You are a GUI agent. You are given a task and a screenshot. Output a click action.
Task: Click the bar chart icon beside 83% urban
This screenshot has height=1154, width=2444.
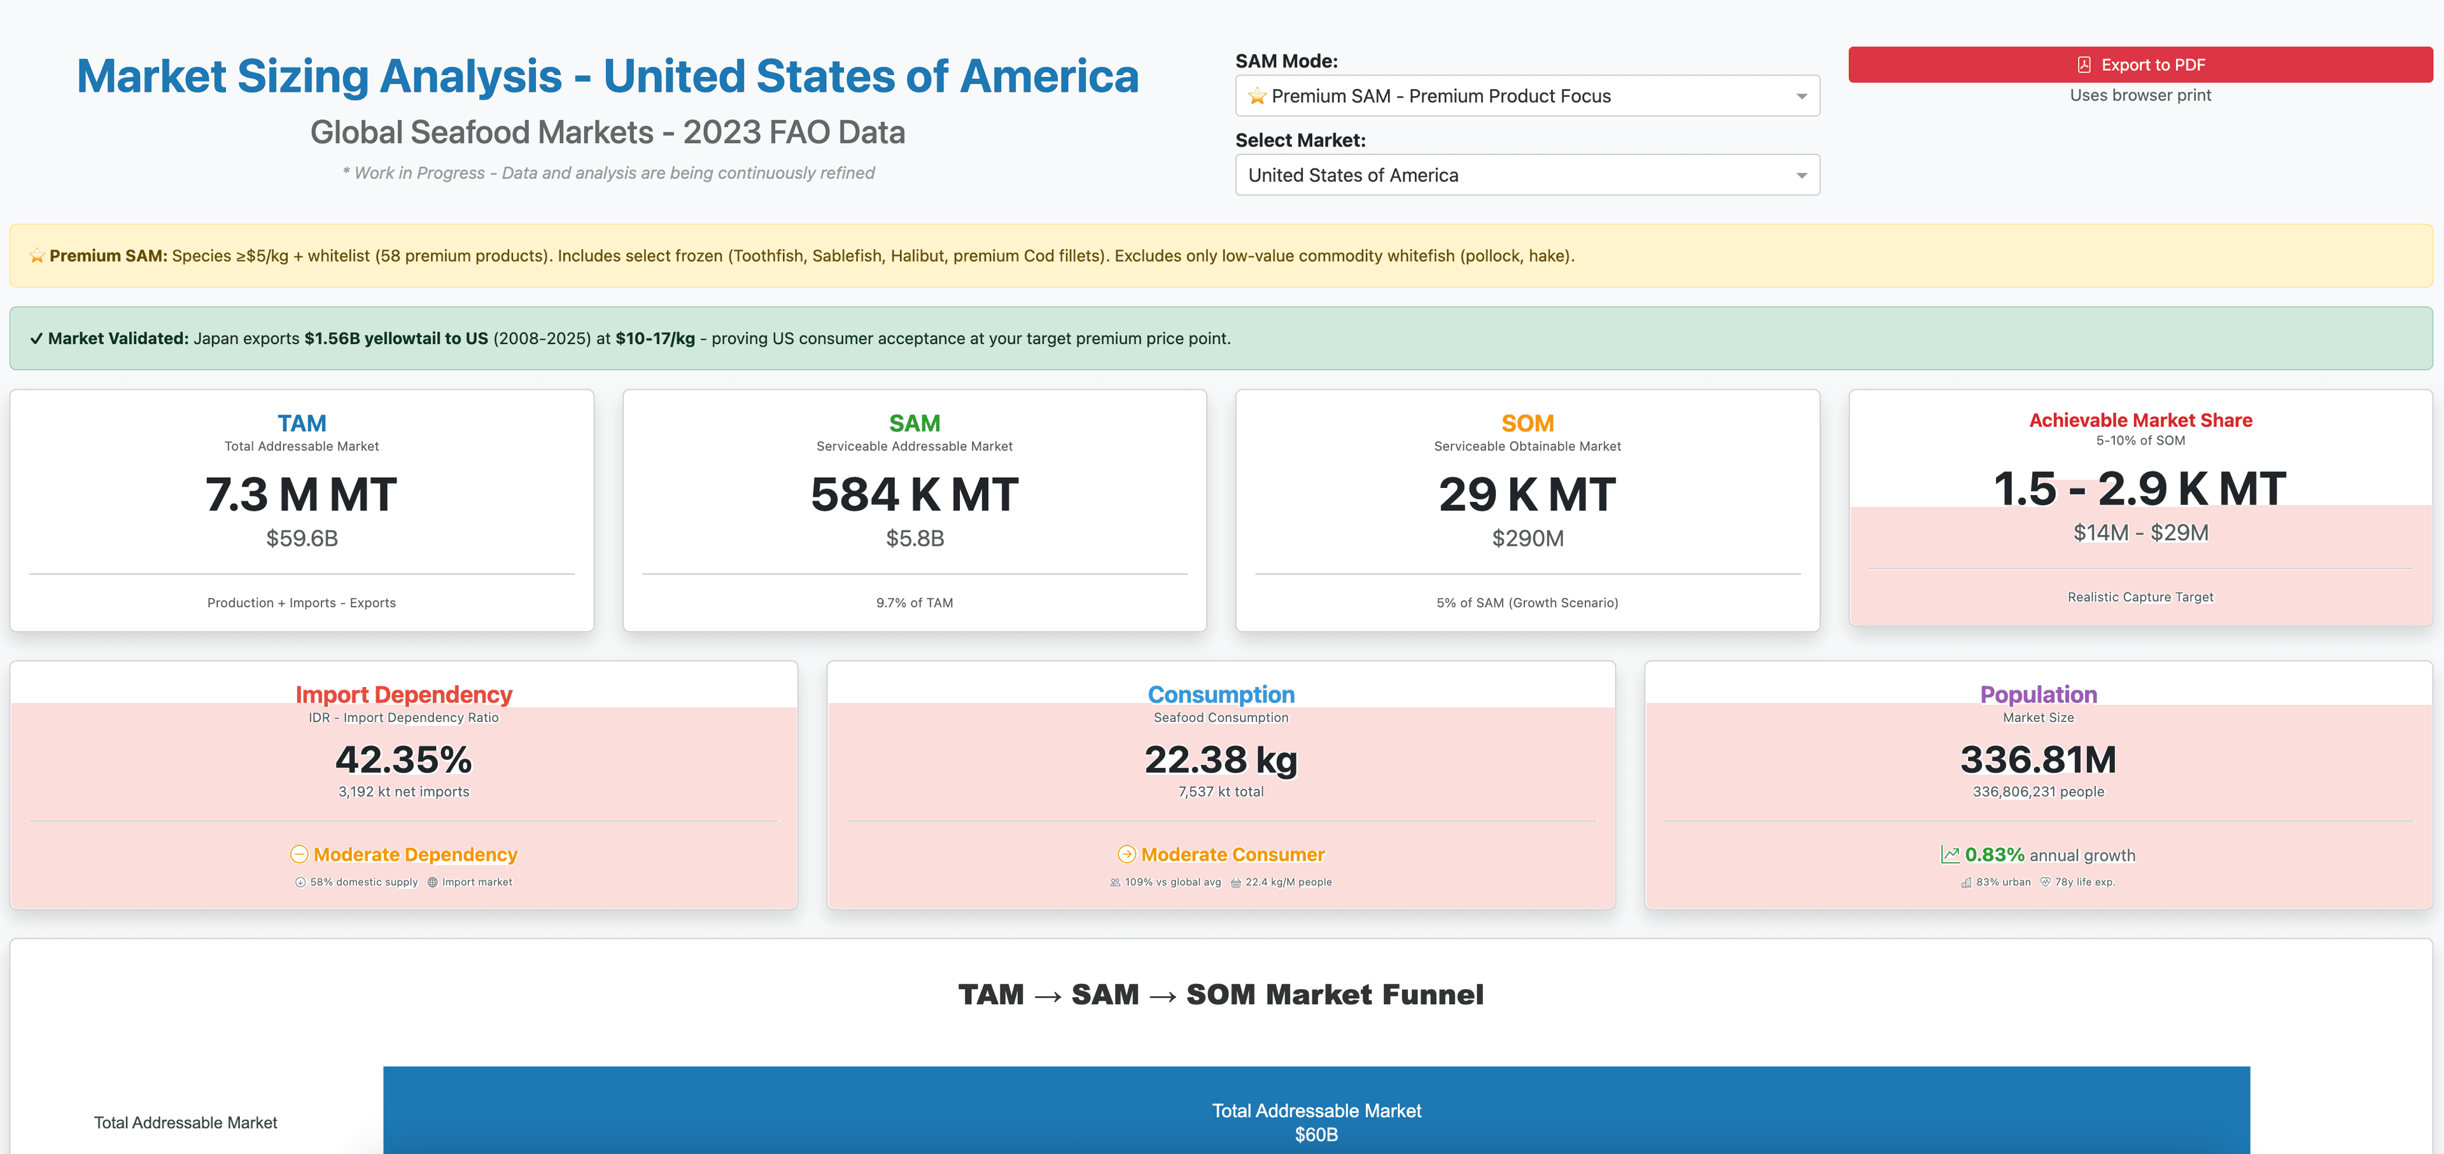tap(1967, 884)
